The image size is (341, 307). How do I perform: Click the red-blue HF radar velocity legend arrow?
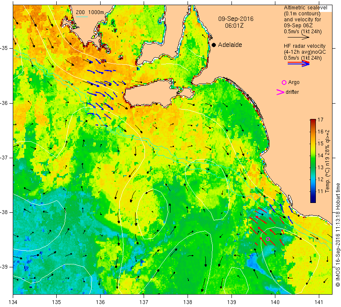coord(298,63)
